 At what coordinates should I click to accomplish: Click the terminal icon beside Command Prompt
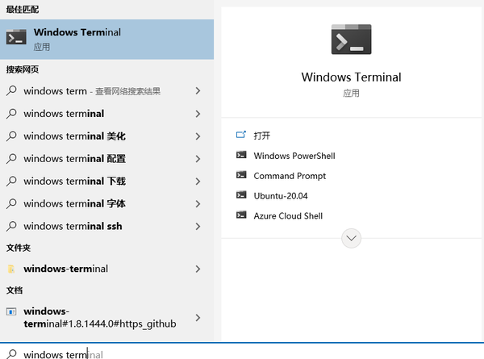pos(241,175)
